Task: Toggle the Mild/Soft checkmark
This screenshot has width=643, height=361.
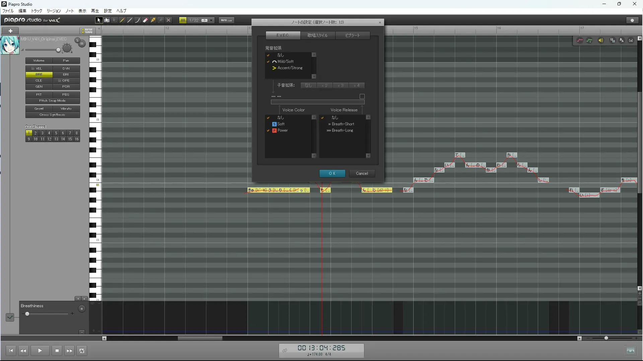Action: point(268,62)
